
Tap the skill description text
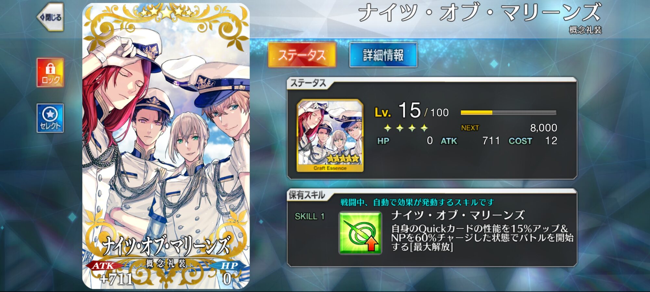[482, 237]
